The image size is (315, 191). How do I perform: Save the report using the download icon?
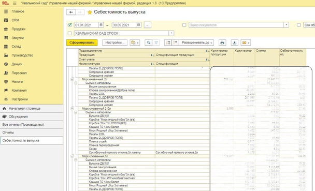pos(235,42)
